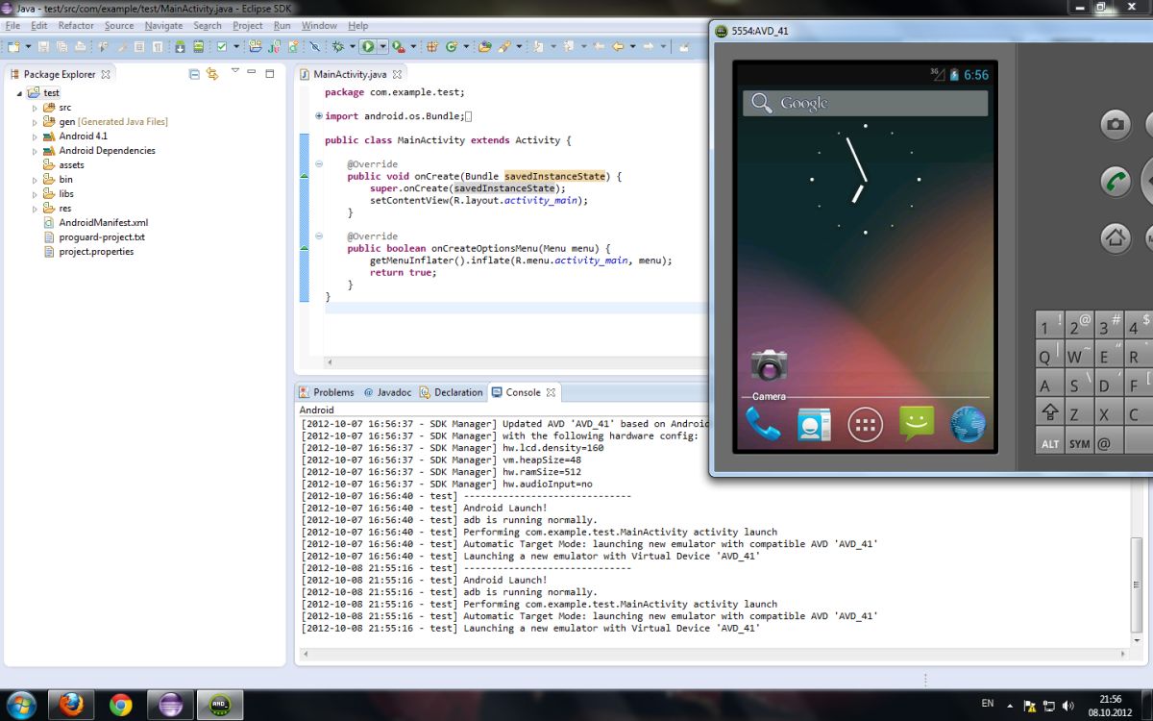Open the Run button dropdown arrow
This screenshot has width=1153, height=721.
tap(382, 46)
